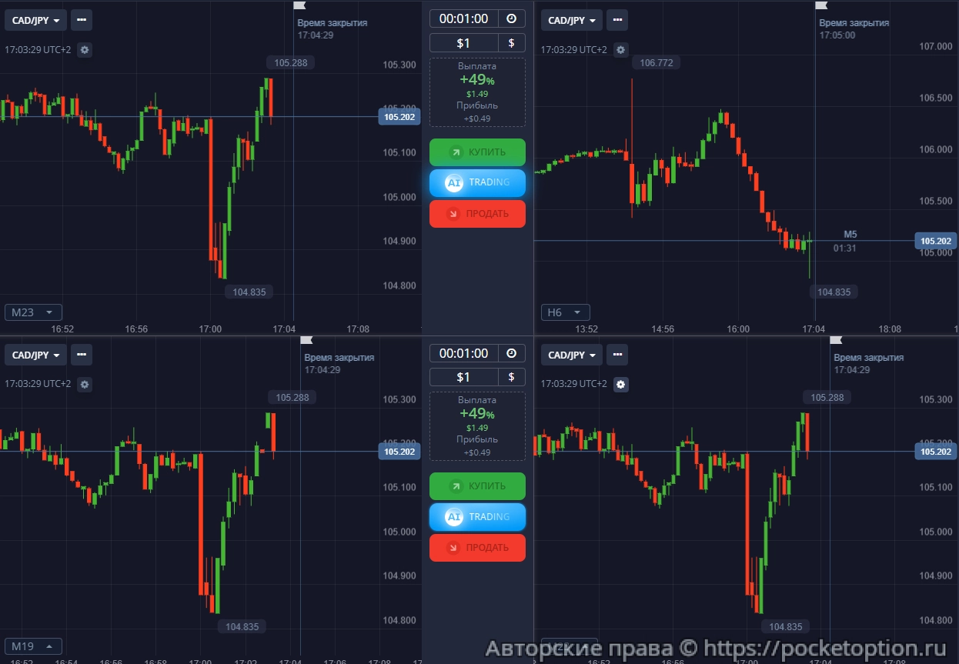Viewport: 959px width, 664px height.
Task: Activate the upper AI Trading button
Action: pyautogui.click(x=477, y=182)
